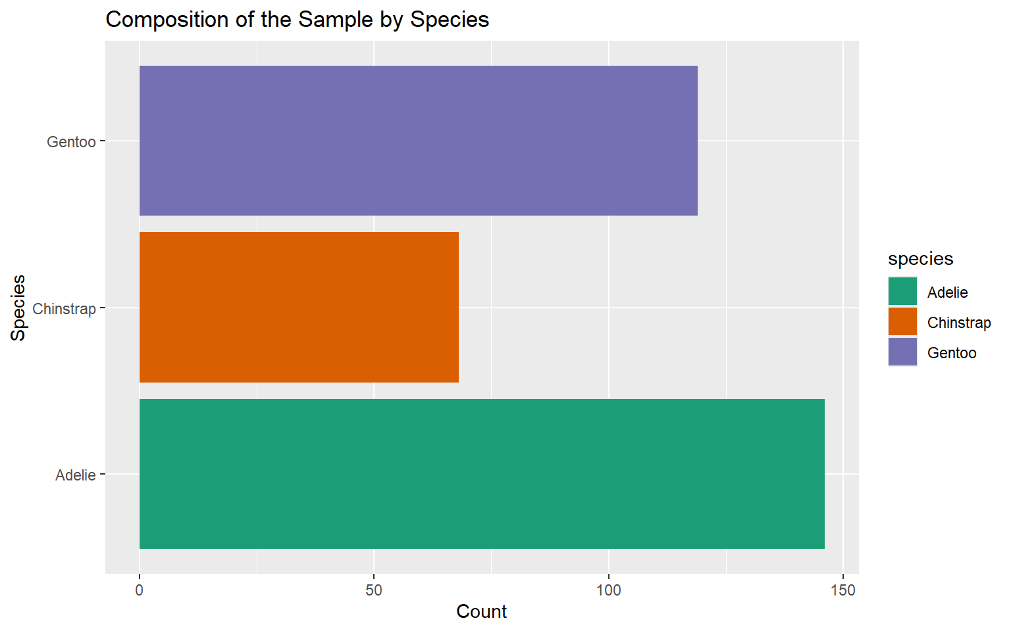Viewport: 1011px width, 631px height.
Task: Click the green Adelie legend swatch
Action: tap(902, 292)
